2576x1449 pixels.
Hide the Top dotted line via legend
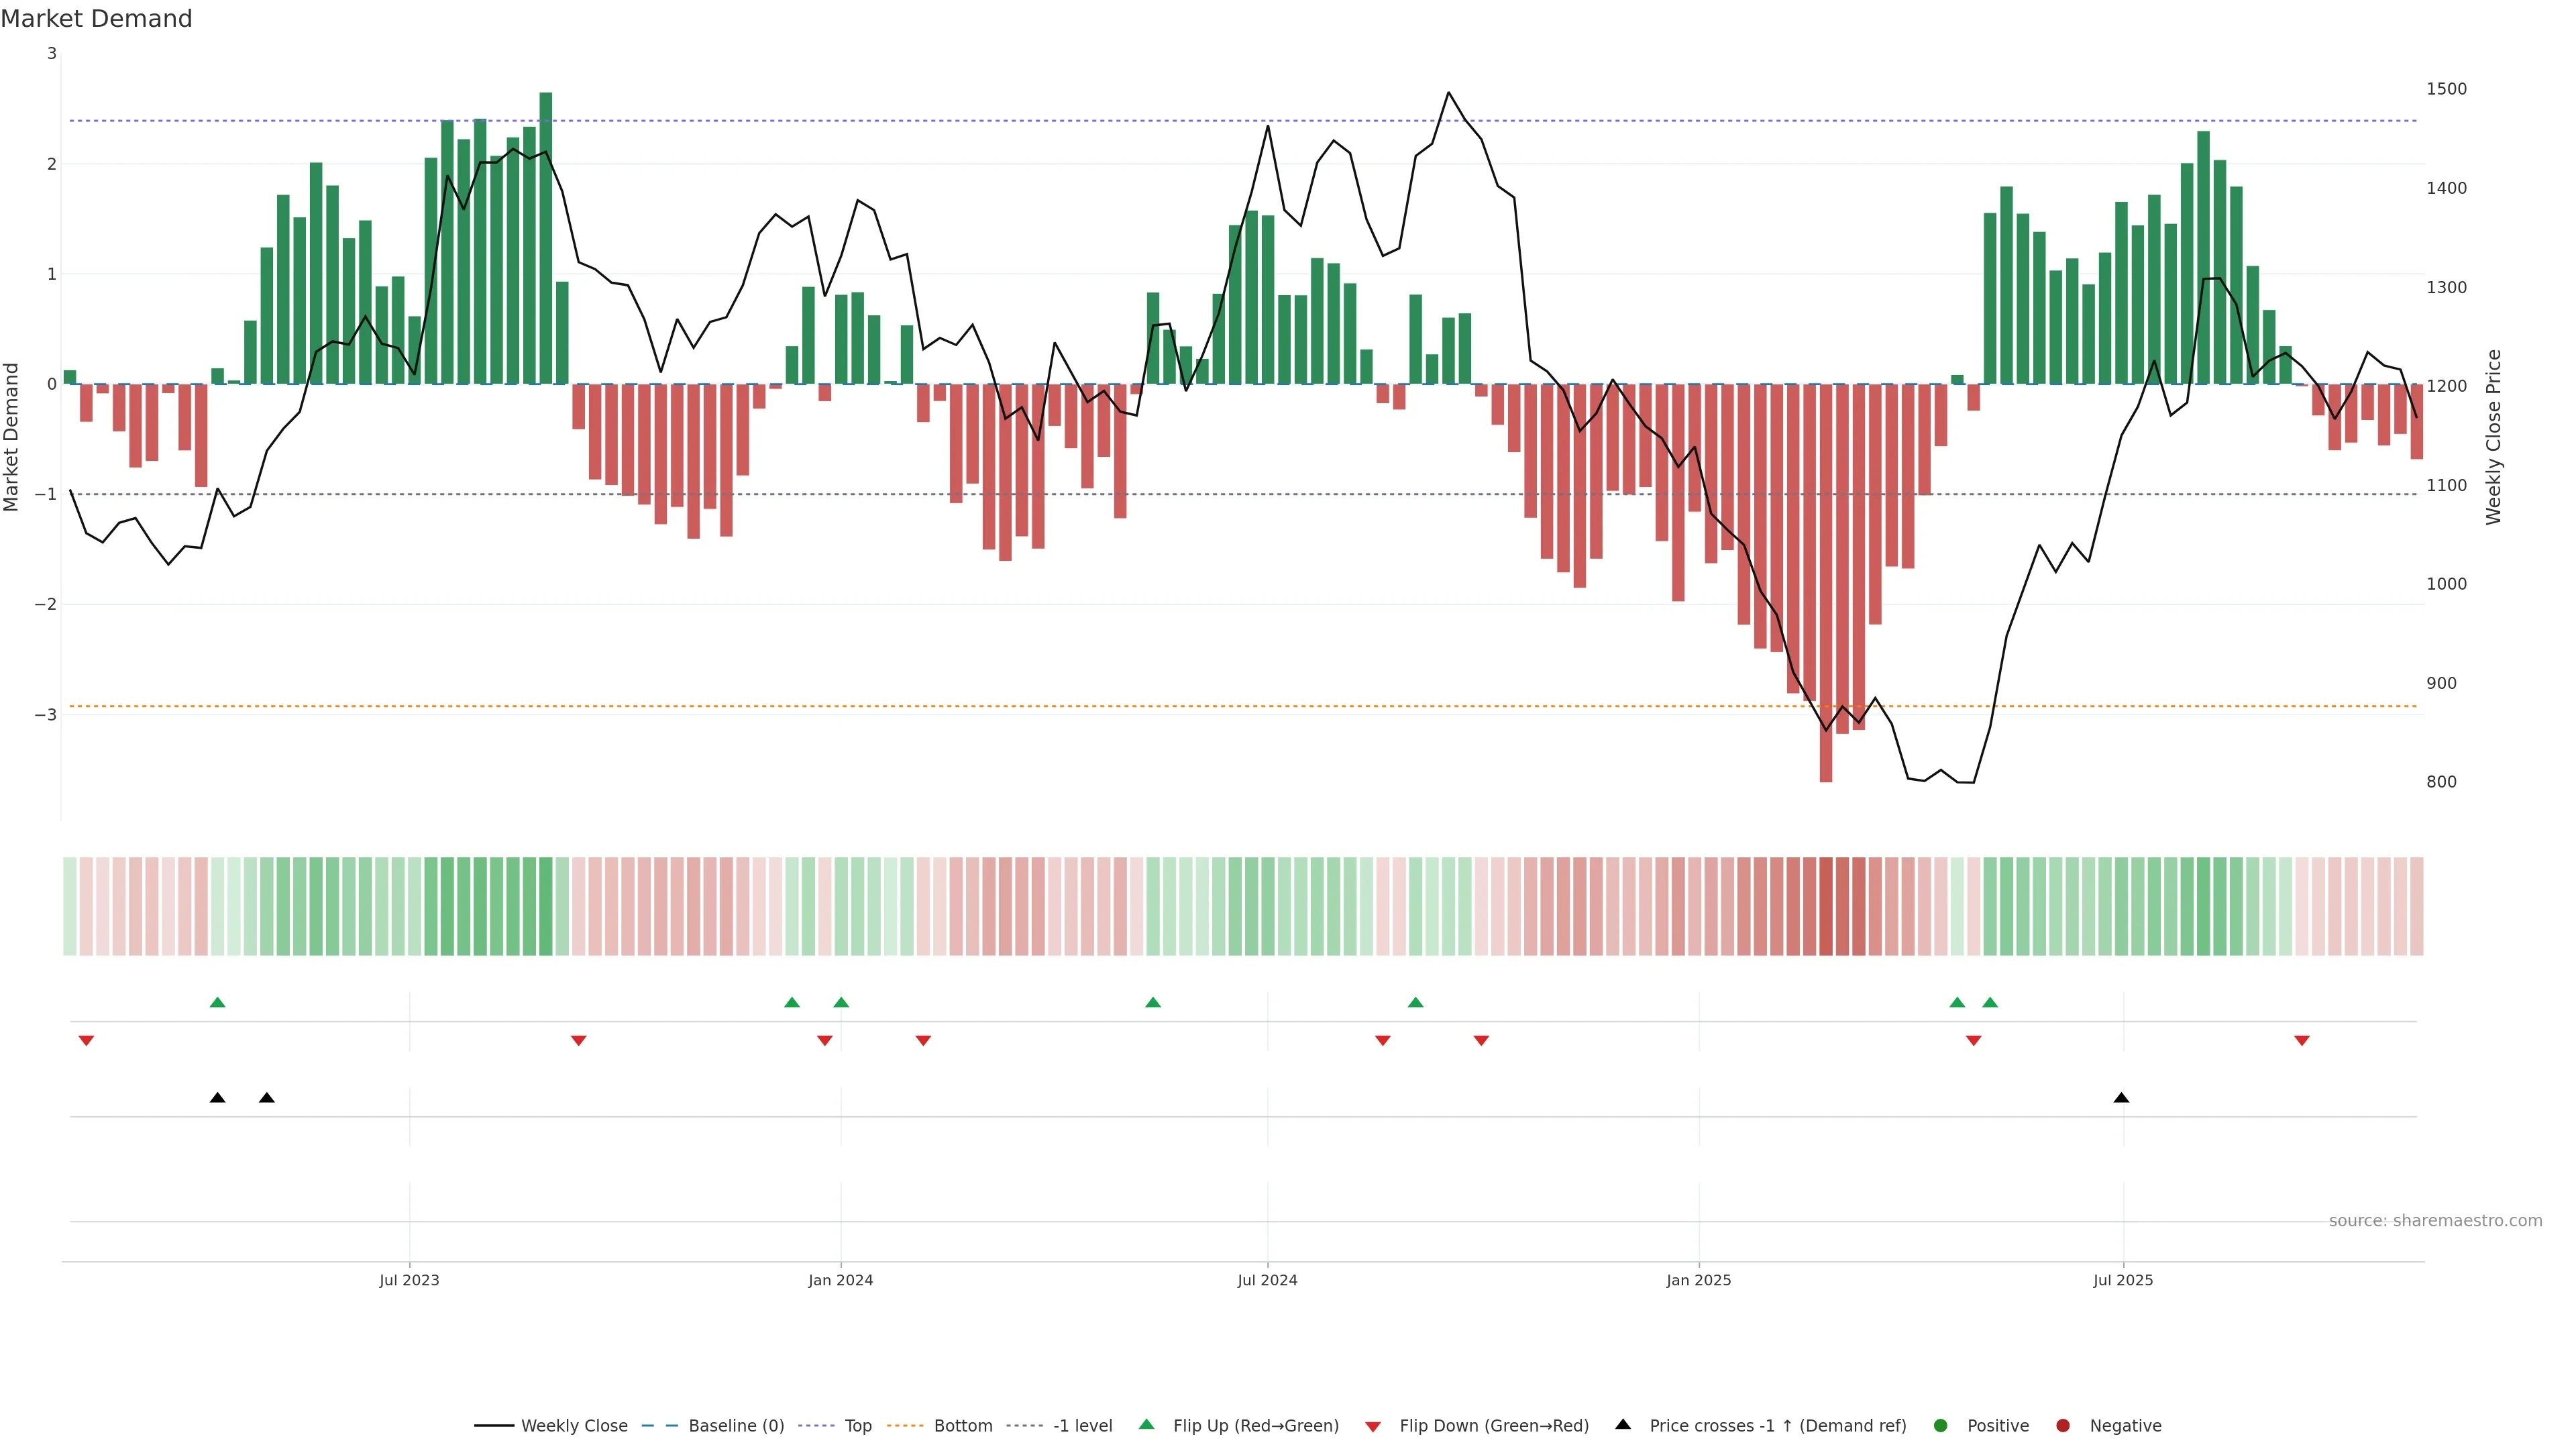tap(857, 1426)
